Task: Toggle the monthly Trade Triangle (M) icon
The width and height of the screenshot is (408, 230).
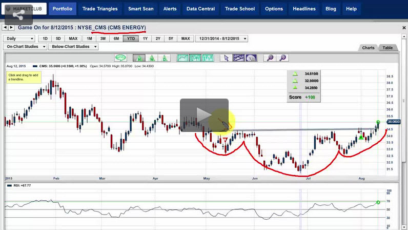Action: 139,58
